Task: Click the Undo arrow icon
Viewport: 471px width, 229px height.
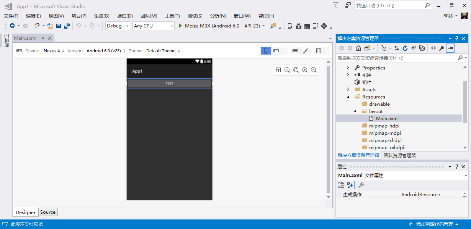Action: (78, 26)
